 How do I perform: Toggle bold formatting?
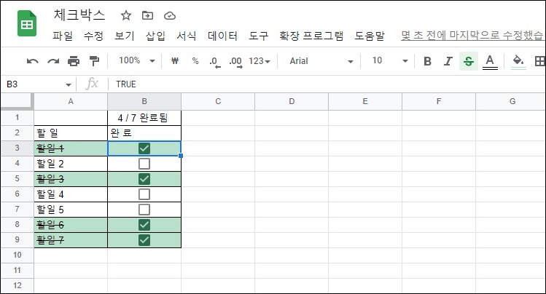427,61
